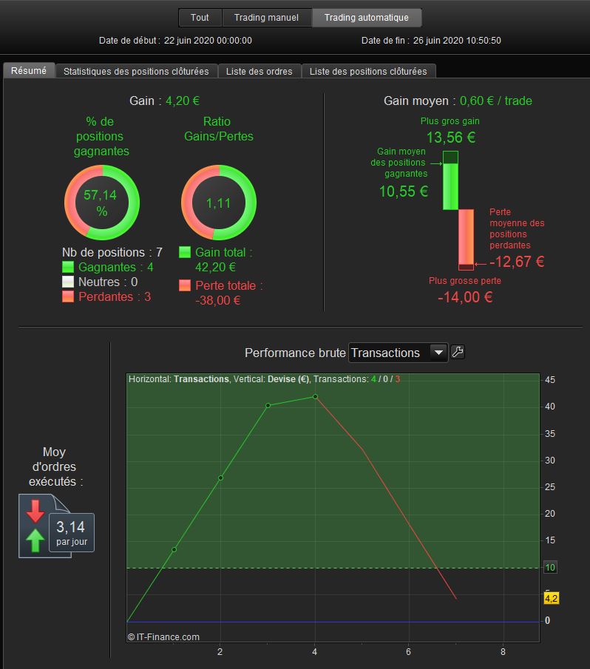Click winning positions percentage donut chart
This screenshot has height=669, width=590.
102,203
